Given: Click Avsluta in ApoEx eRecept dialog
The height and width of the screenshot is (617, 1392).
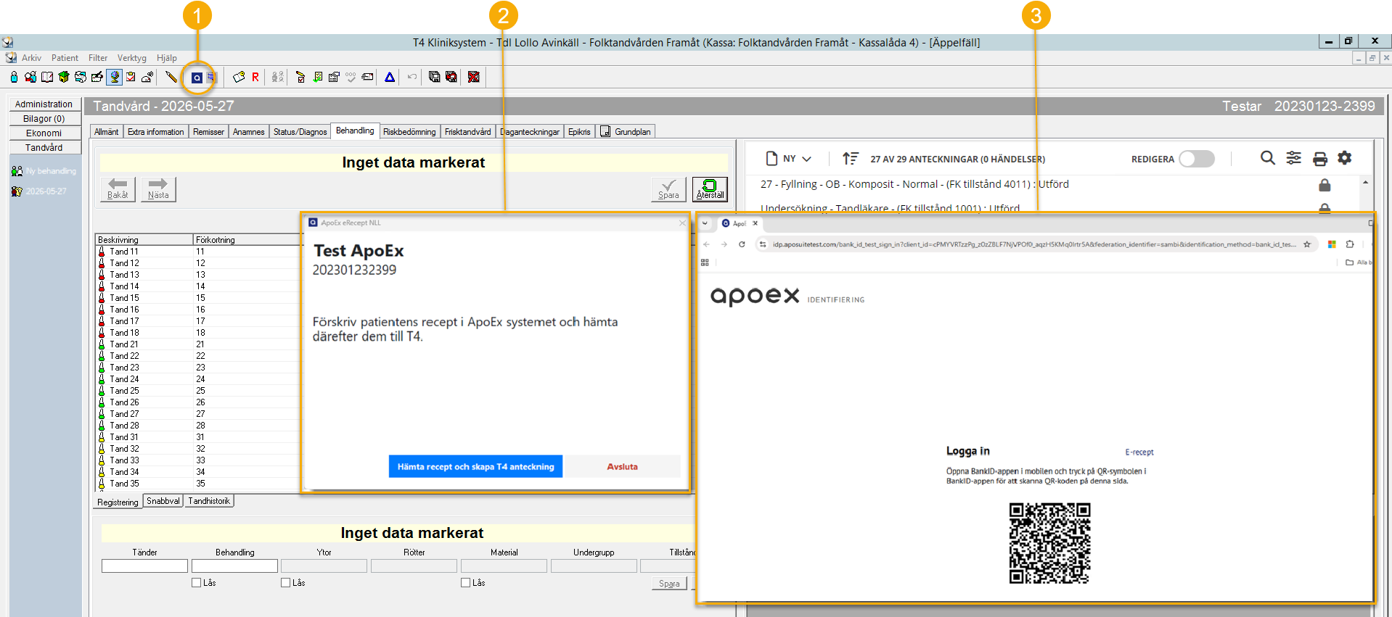Looking at the screenshot, I should [622, 467].
